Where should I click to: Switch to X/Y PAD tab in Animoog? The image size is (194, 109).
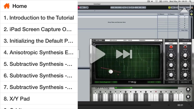click(x=99, y=40)
